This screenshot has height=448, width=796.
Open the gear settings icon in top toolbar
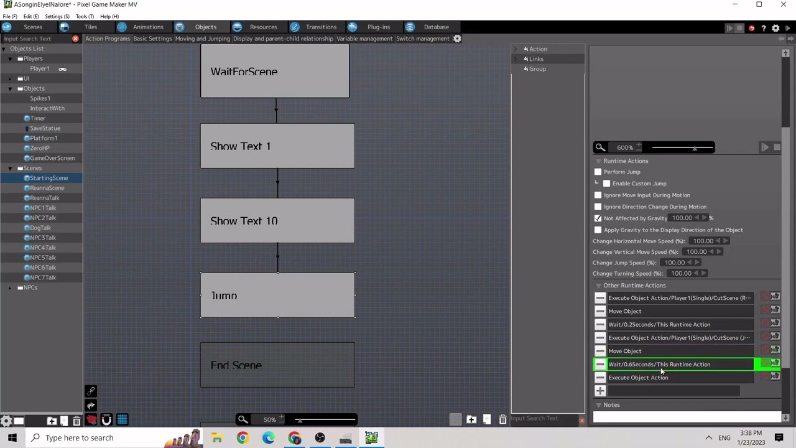[x=775, y=28]
